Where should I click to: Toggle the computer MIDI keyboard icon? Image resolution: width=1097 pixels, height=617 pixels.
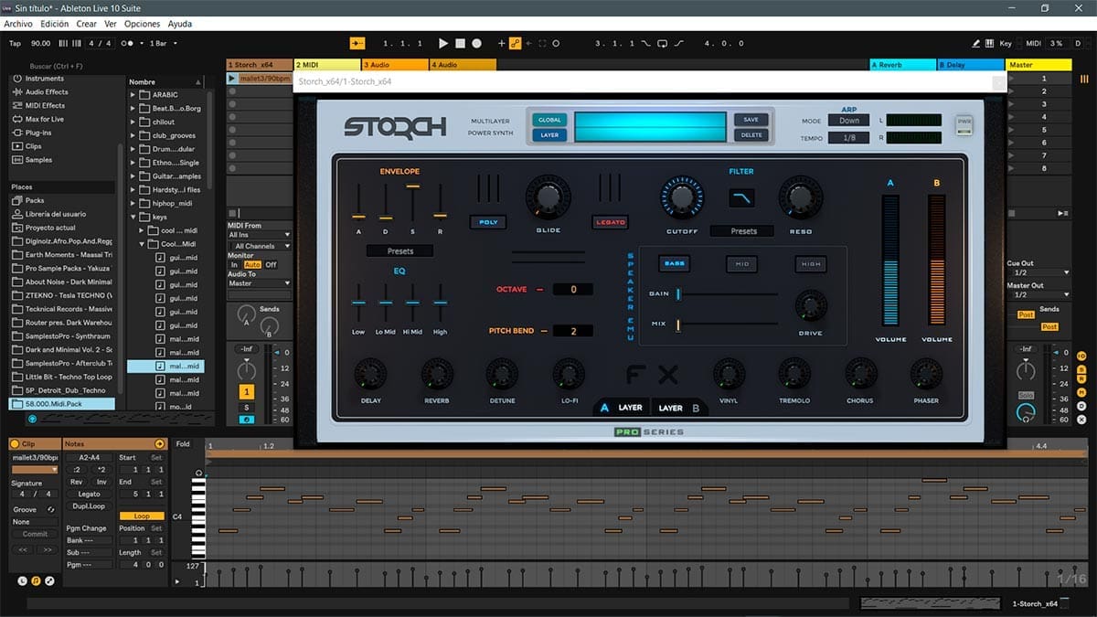[990, 43]
